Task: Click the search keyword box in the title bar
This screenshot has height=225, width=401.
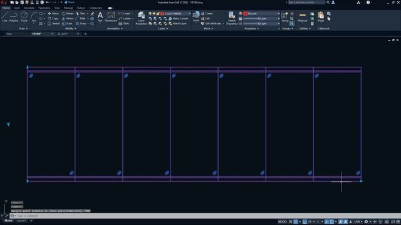Action: tap(306, 2)
